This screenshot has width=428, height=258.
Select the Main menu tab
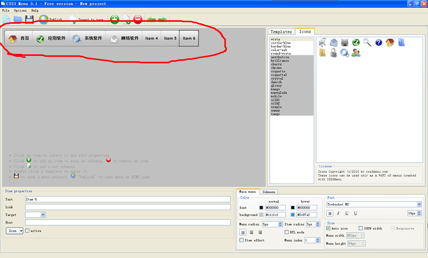(248, 192)
